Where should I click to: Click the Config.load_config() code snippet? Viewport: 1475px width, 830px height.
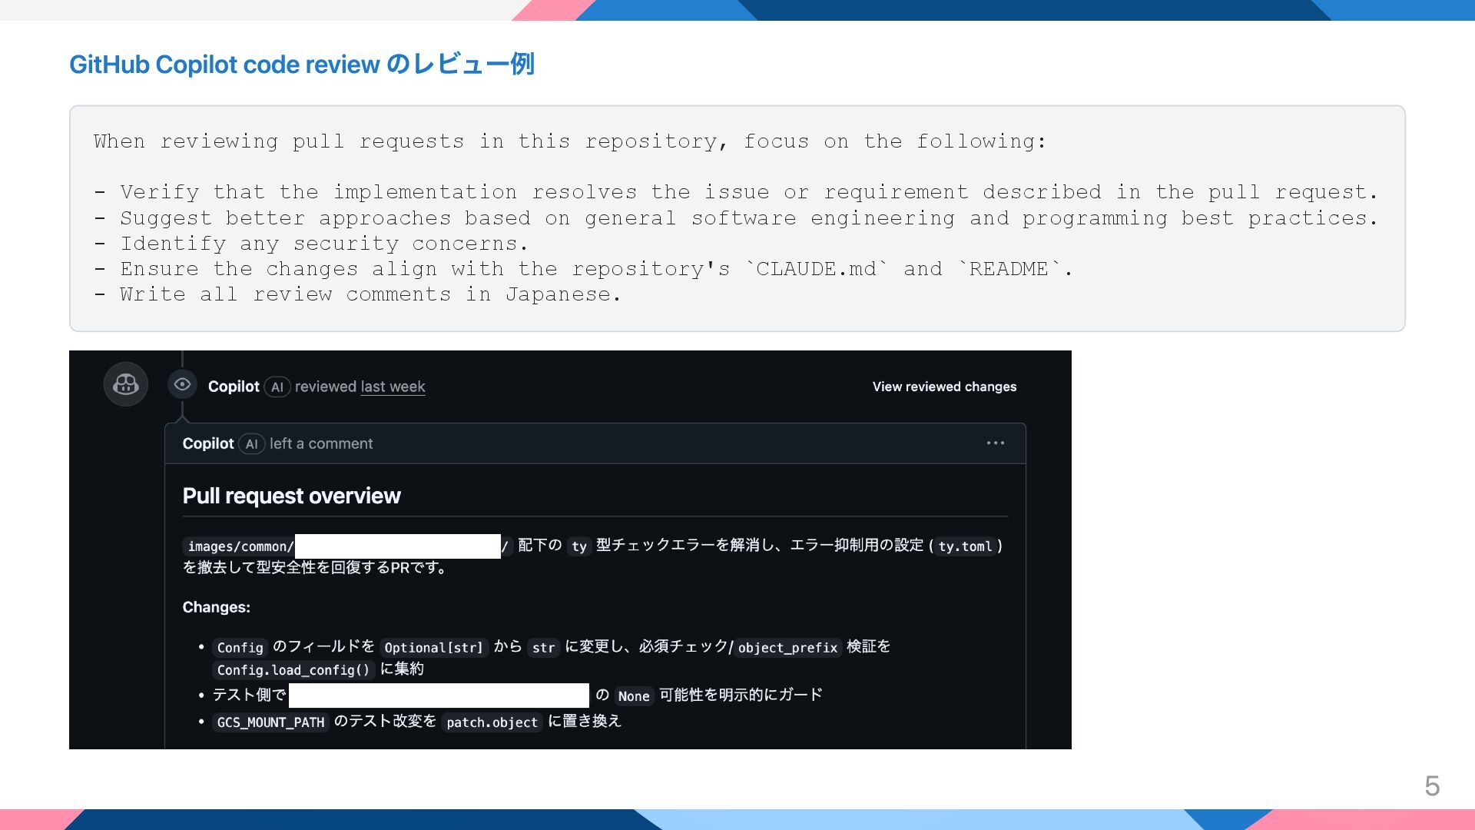click(x=293, y=670)
